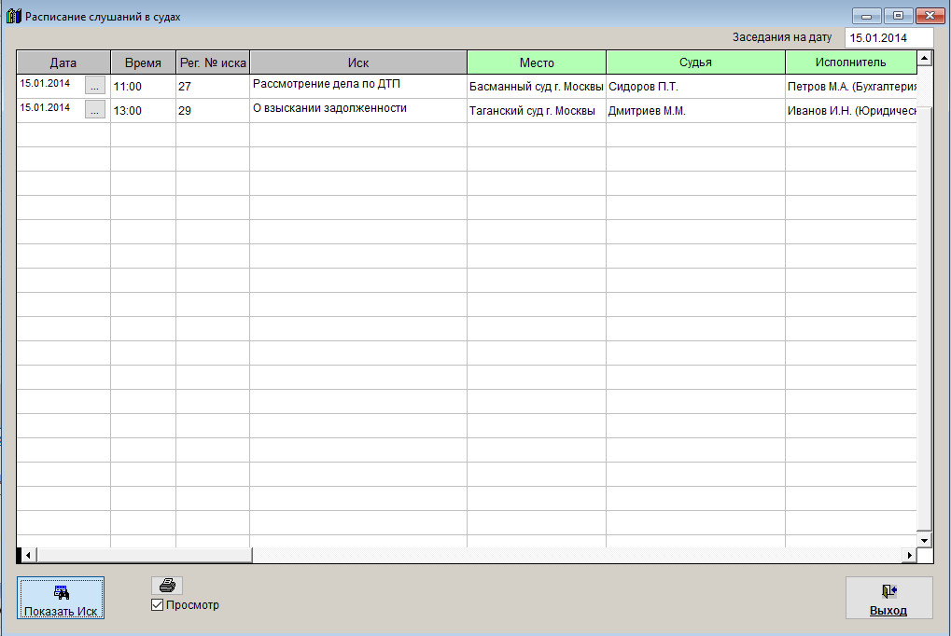Toggle the Просмотр checkbox
The width and height of the screenshot is (951, 636).
coord(157,604)
